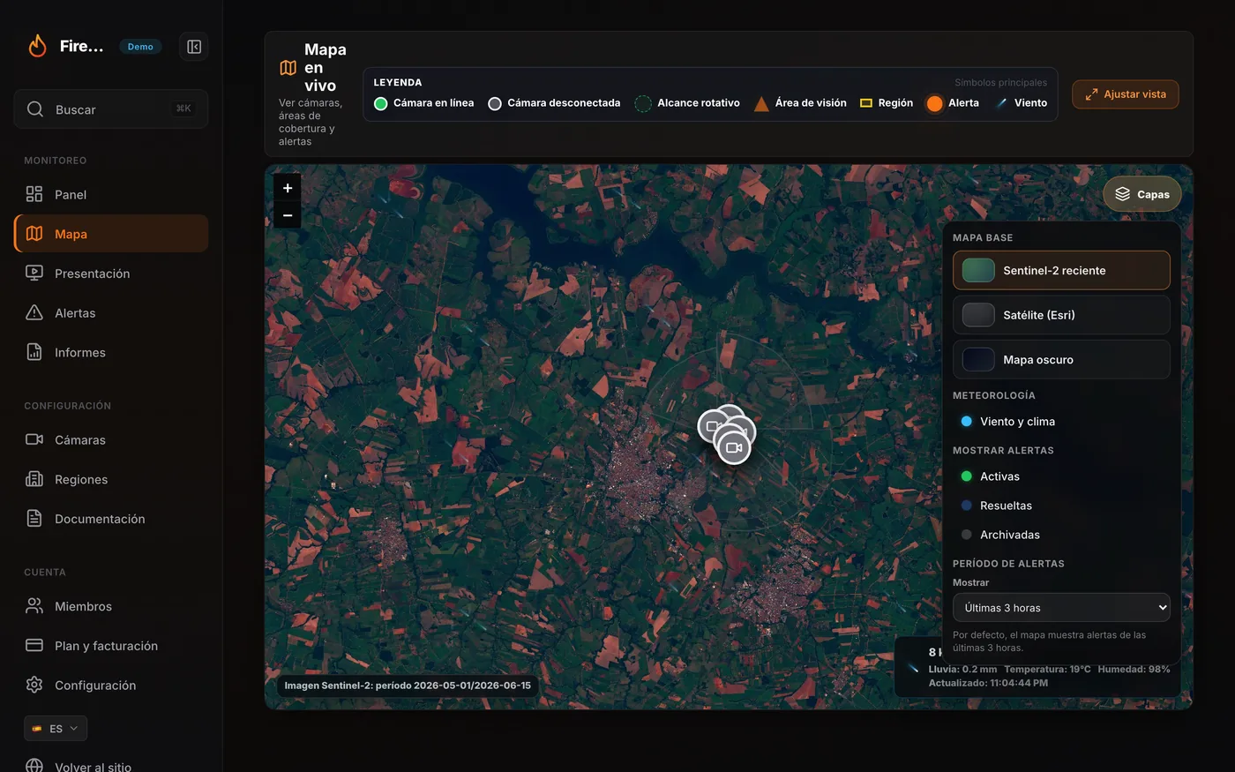Screen dimensions: 1235x772
Task: Click Configuración in the sidebar
Action: click(x=111, y=685)
